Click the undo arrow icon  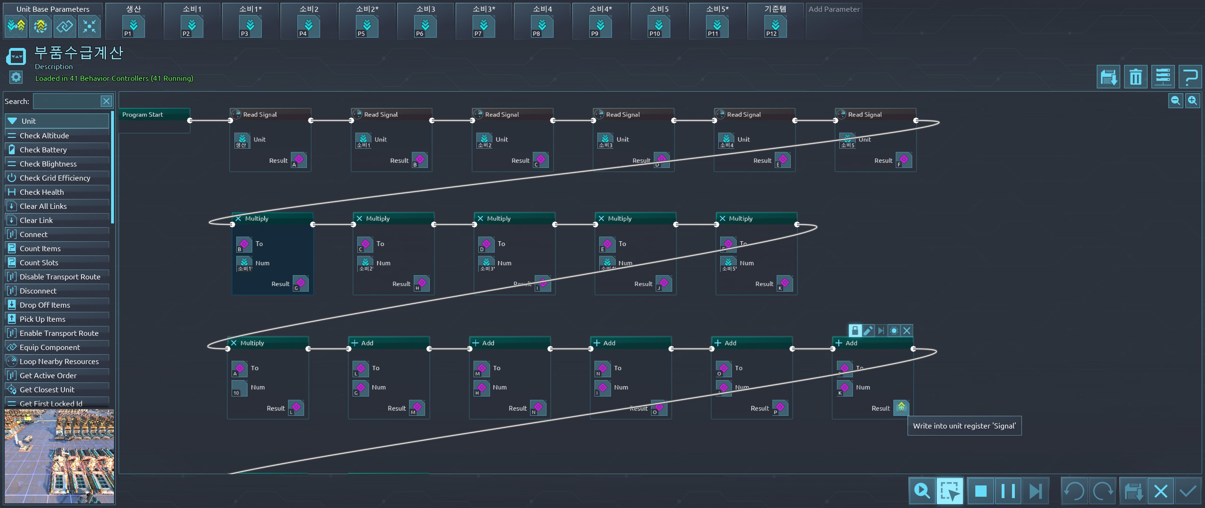point(1074,492)
